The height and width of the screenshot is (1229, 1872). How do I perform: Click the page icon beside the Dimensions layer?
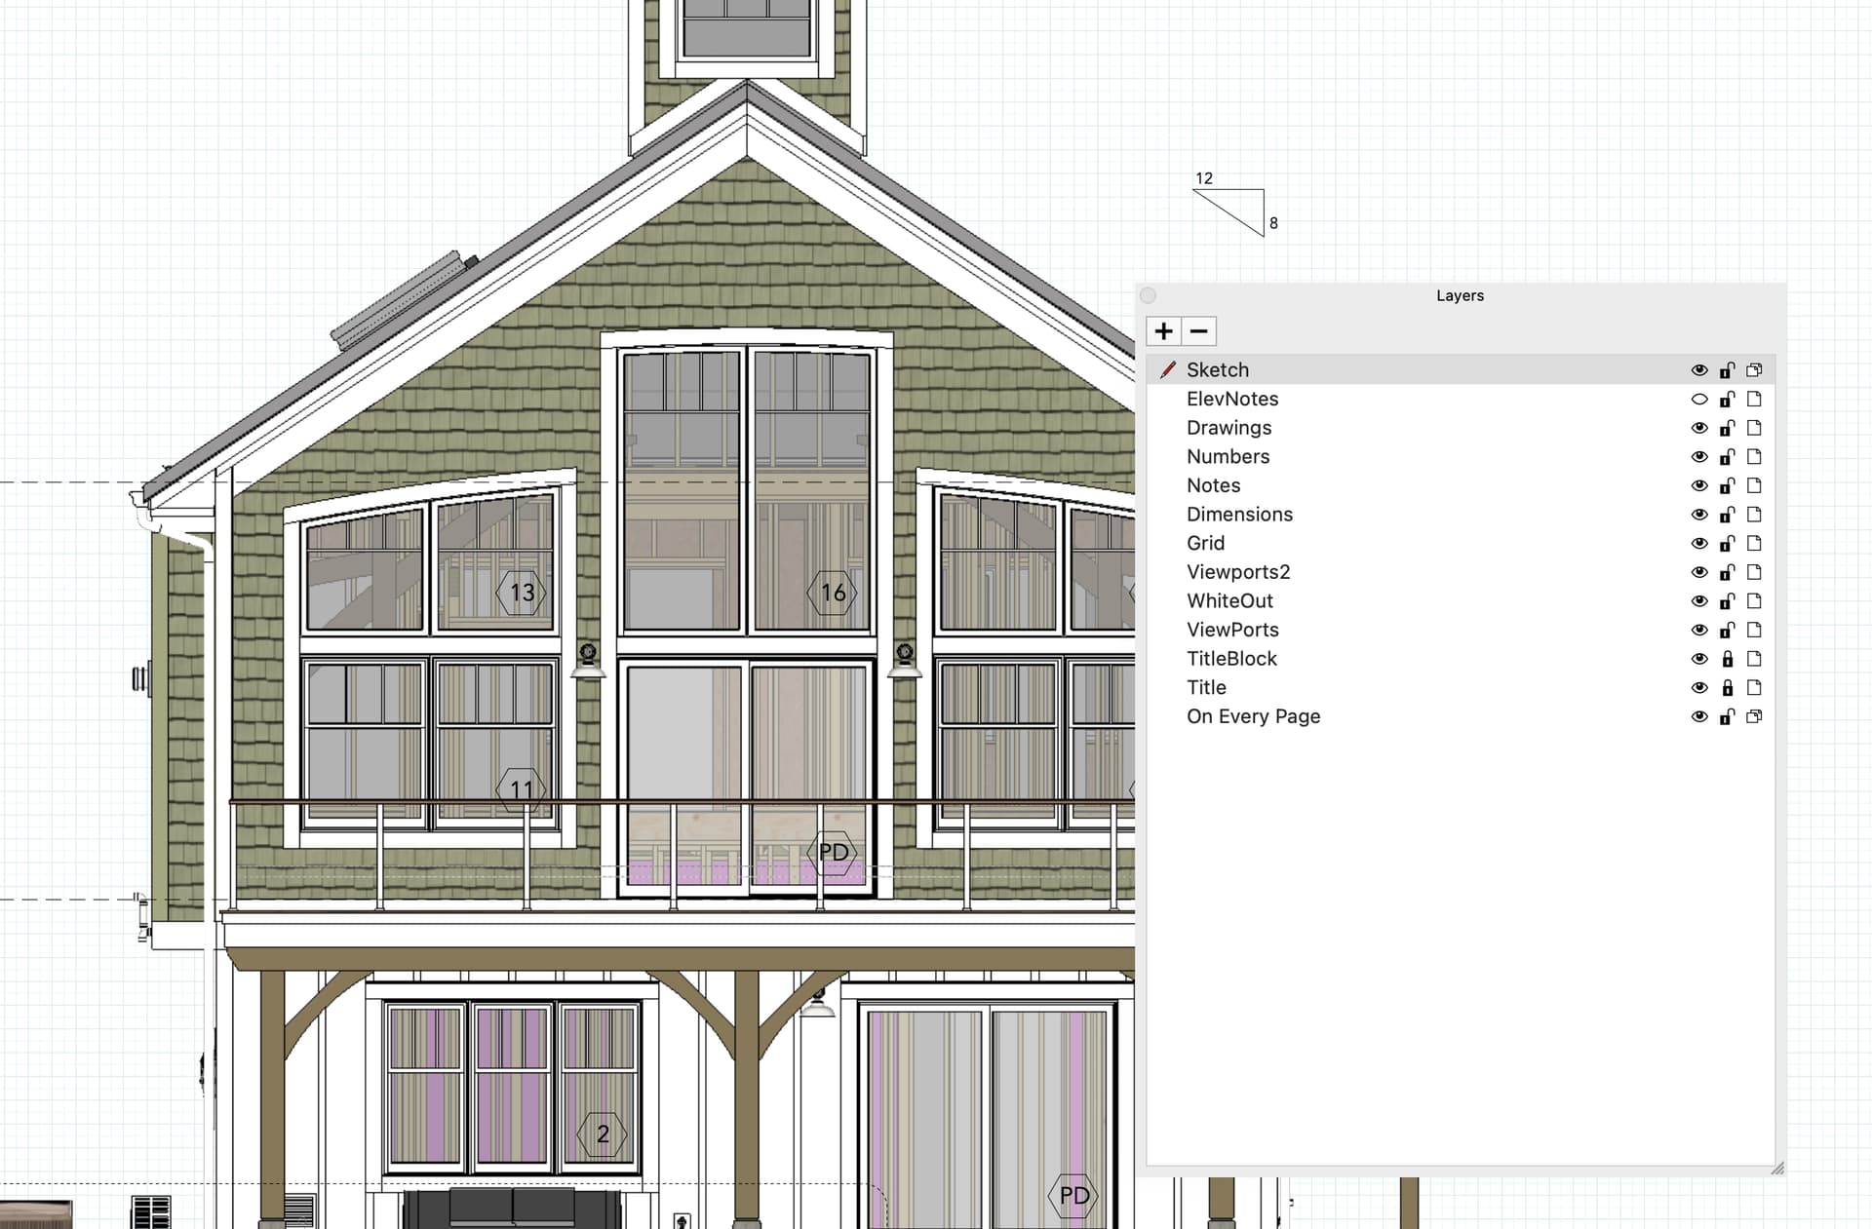(x=1755, y=514)
